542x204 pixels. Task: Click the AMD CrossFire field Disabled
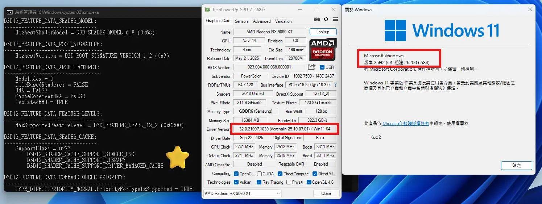tap(254, 164)
